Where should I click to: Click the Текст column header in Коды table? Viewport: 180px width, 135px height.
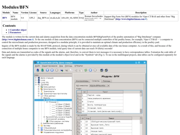tap(105, 92)
